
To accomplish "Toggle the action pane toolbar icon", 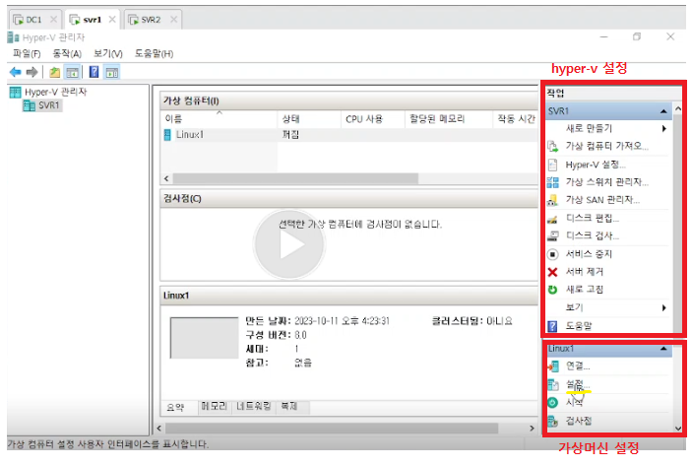I will [x=112, y=72].
